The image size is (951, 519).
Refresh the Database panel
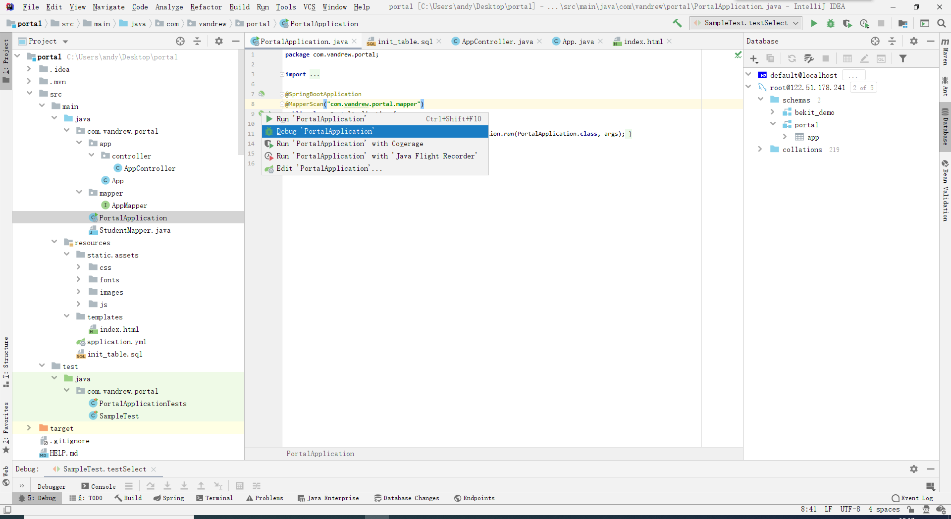792,59
